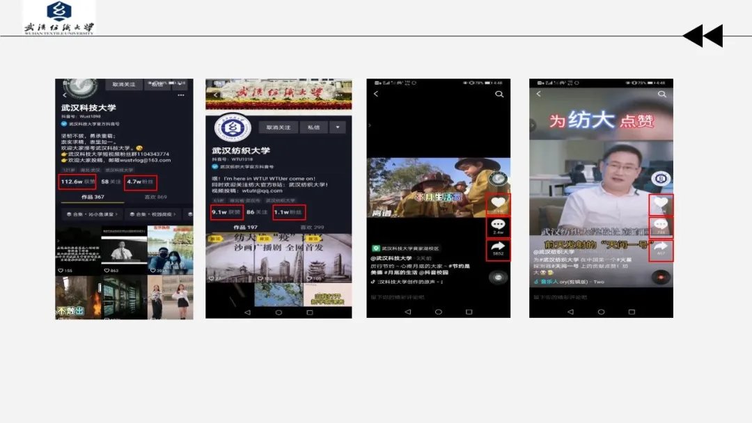Click the double-arrow rewind icon on the slide
The height and width of the screenshot is (423, 752).
pyautogui.click(x=703, y=35)
